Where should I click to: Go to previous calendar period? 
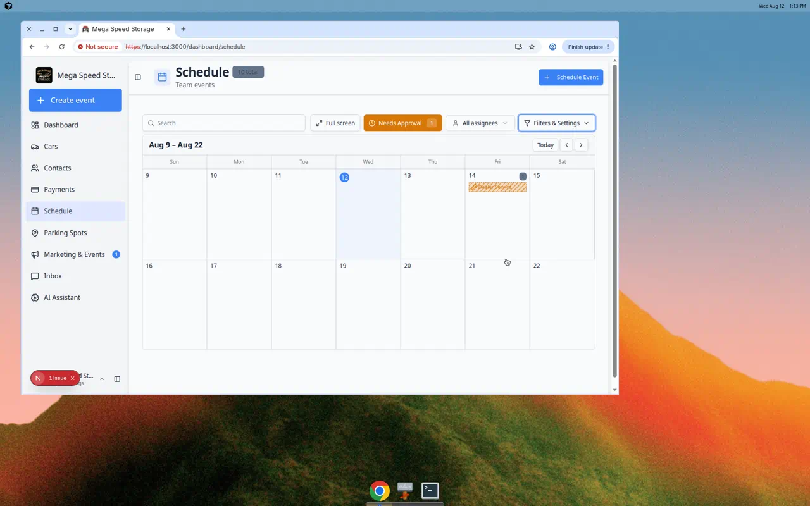click(567, 145)
